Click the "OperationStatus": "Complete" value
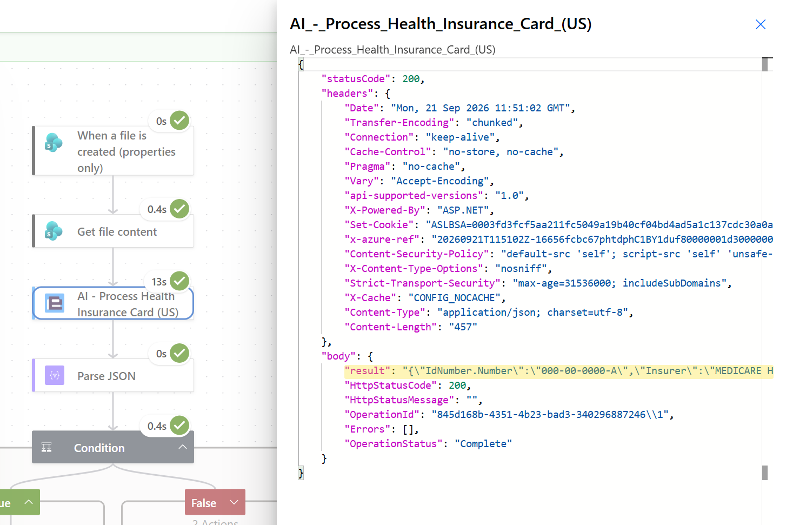 tap(483, 444)
